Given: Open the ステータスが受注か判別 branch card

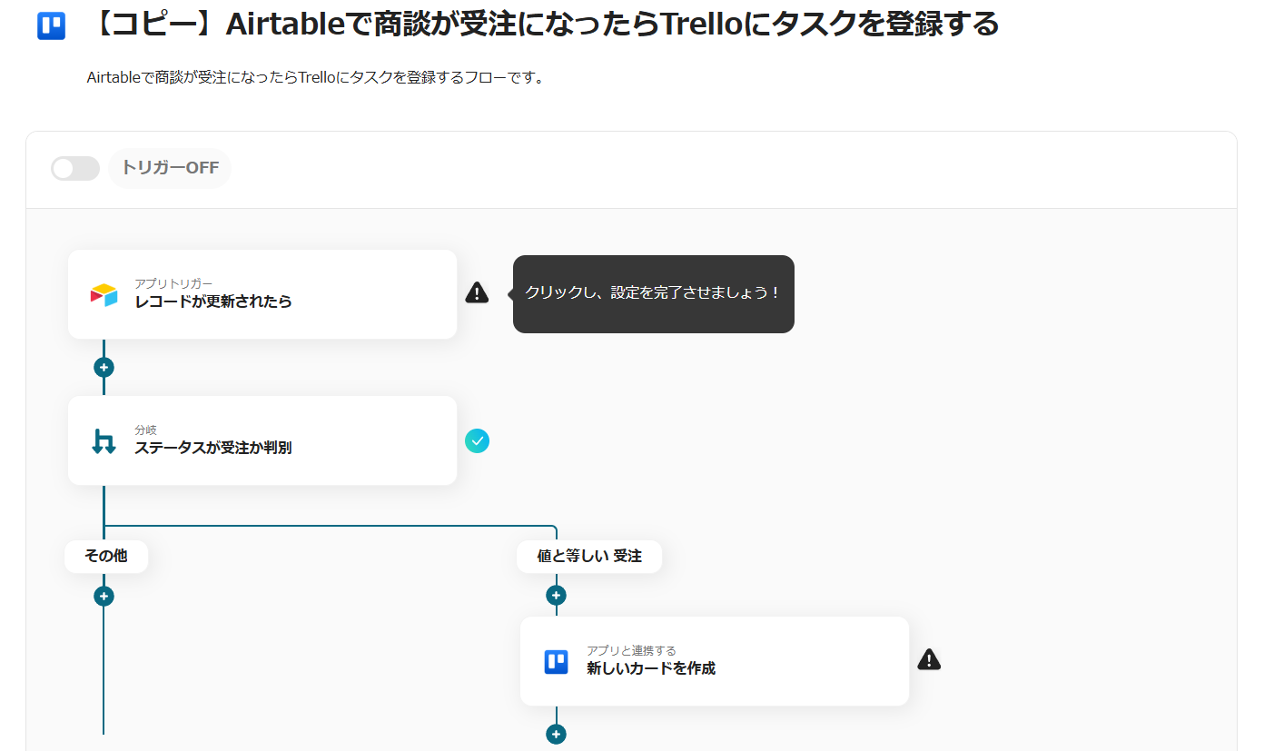Looking at the screenshot, I should pos(262,440).
